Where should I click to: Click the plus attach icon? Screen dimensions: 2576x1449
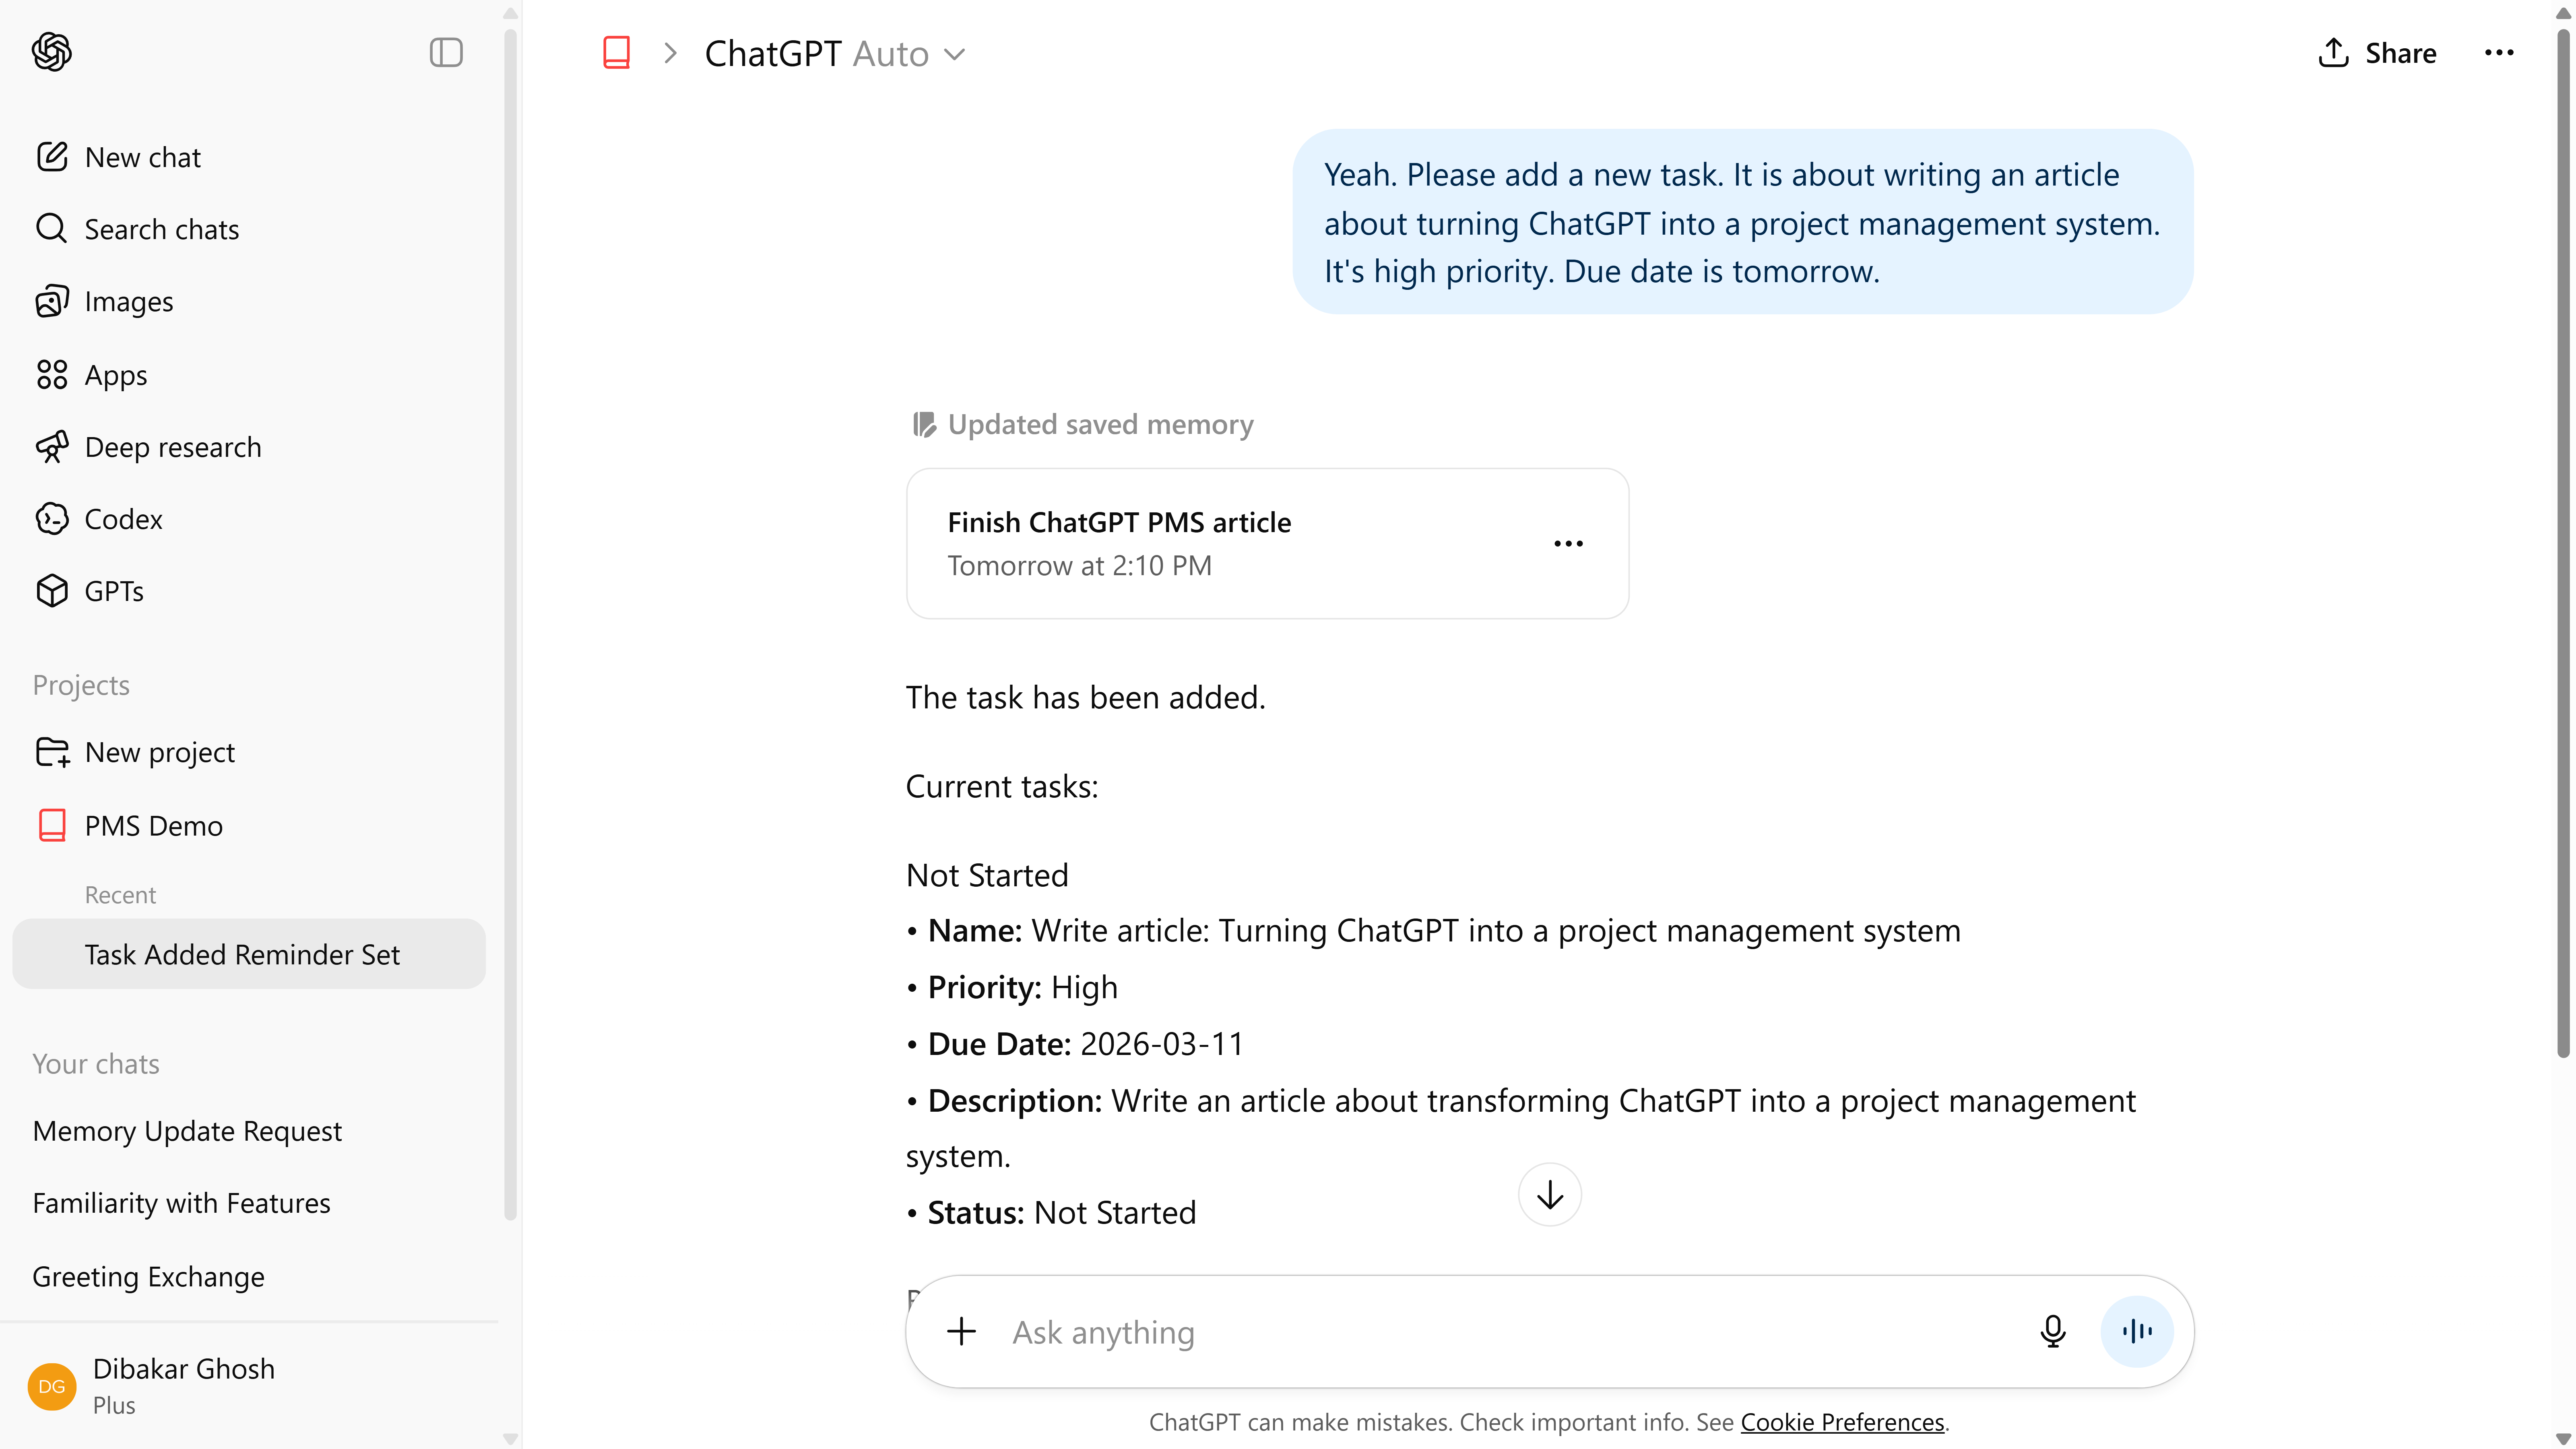pyautogui.click(x=961, y=1331)
